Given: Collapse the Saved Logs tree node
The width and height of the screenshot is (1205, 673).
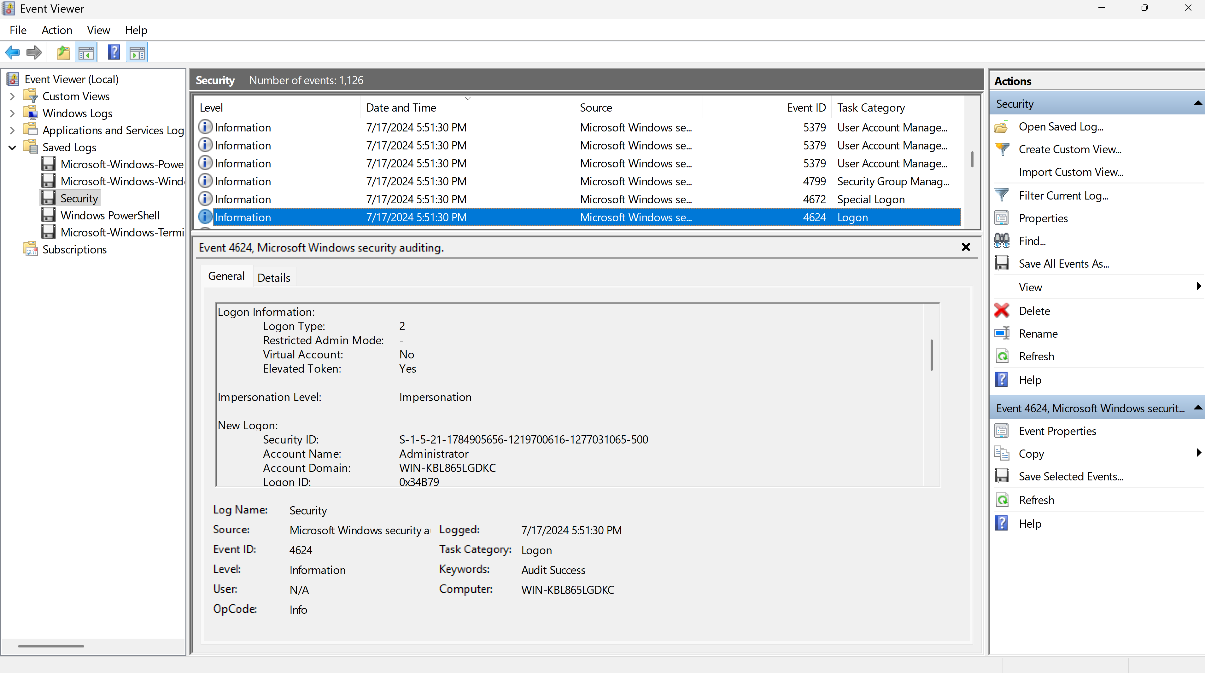Looking at the screenshot, I should [13, 147].
